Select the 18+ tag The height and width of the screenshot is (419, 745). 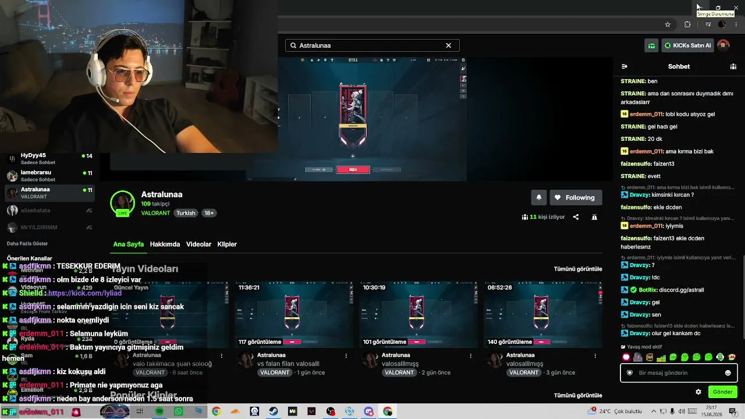[x=209, y=213]
